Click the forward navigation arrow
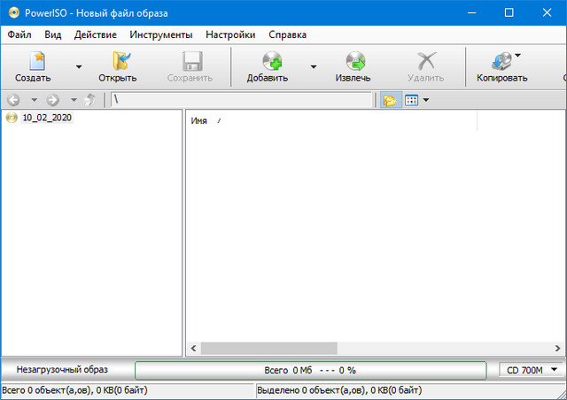 (x=52, y=100)
